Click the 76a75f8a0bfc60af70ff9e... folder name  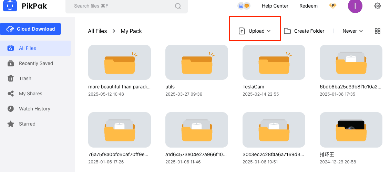119,154
